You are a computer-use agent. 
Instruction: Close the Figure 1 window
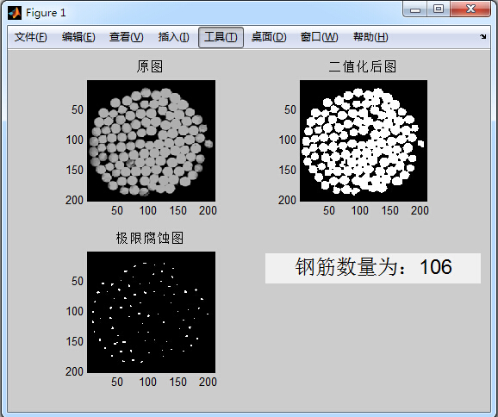tap(470, 9)
